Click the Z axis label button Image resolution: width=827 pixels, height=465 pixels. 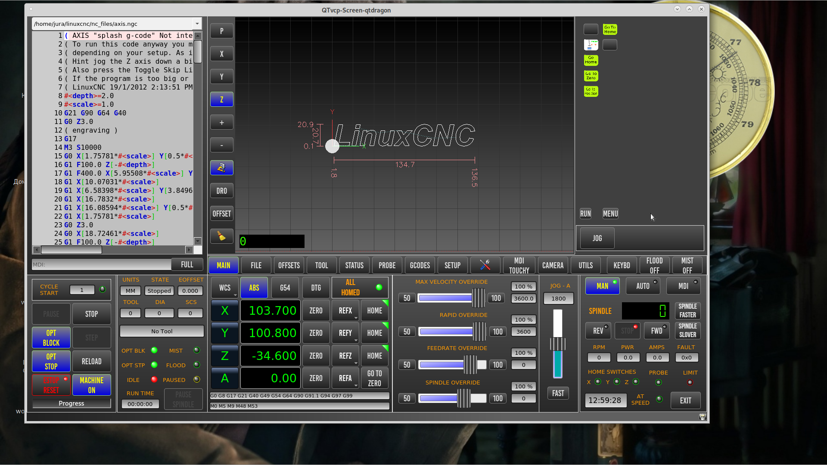[x=225, y=356]
